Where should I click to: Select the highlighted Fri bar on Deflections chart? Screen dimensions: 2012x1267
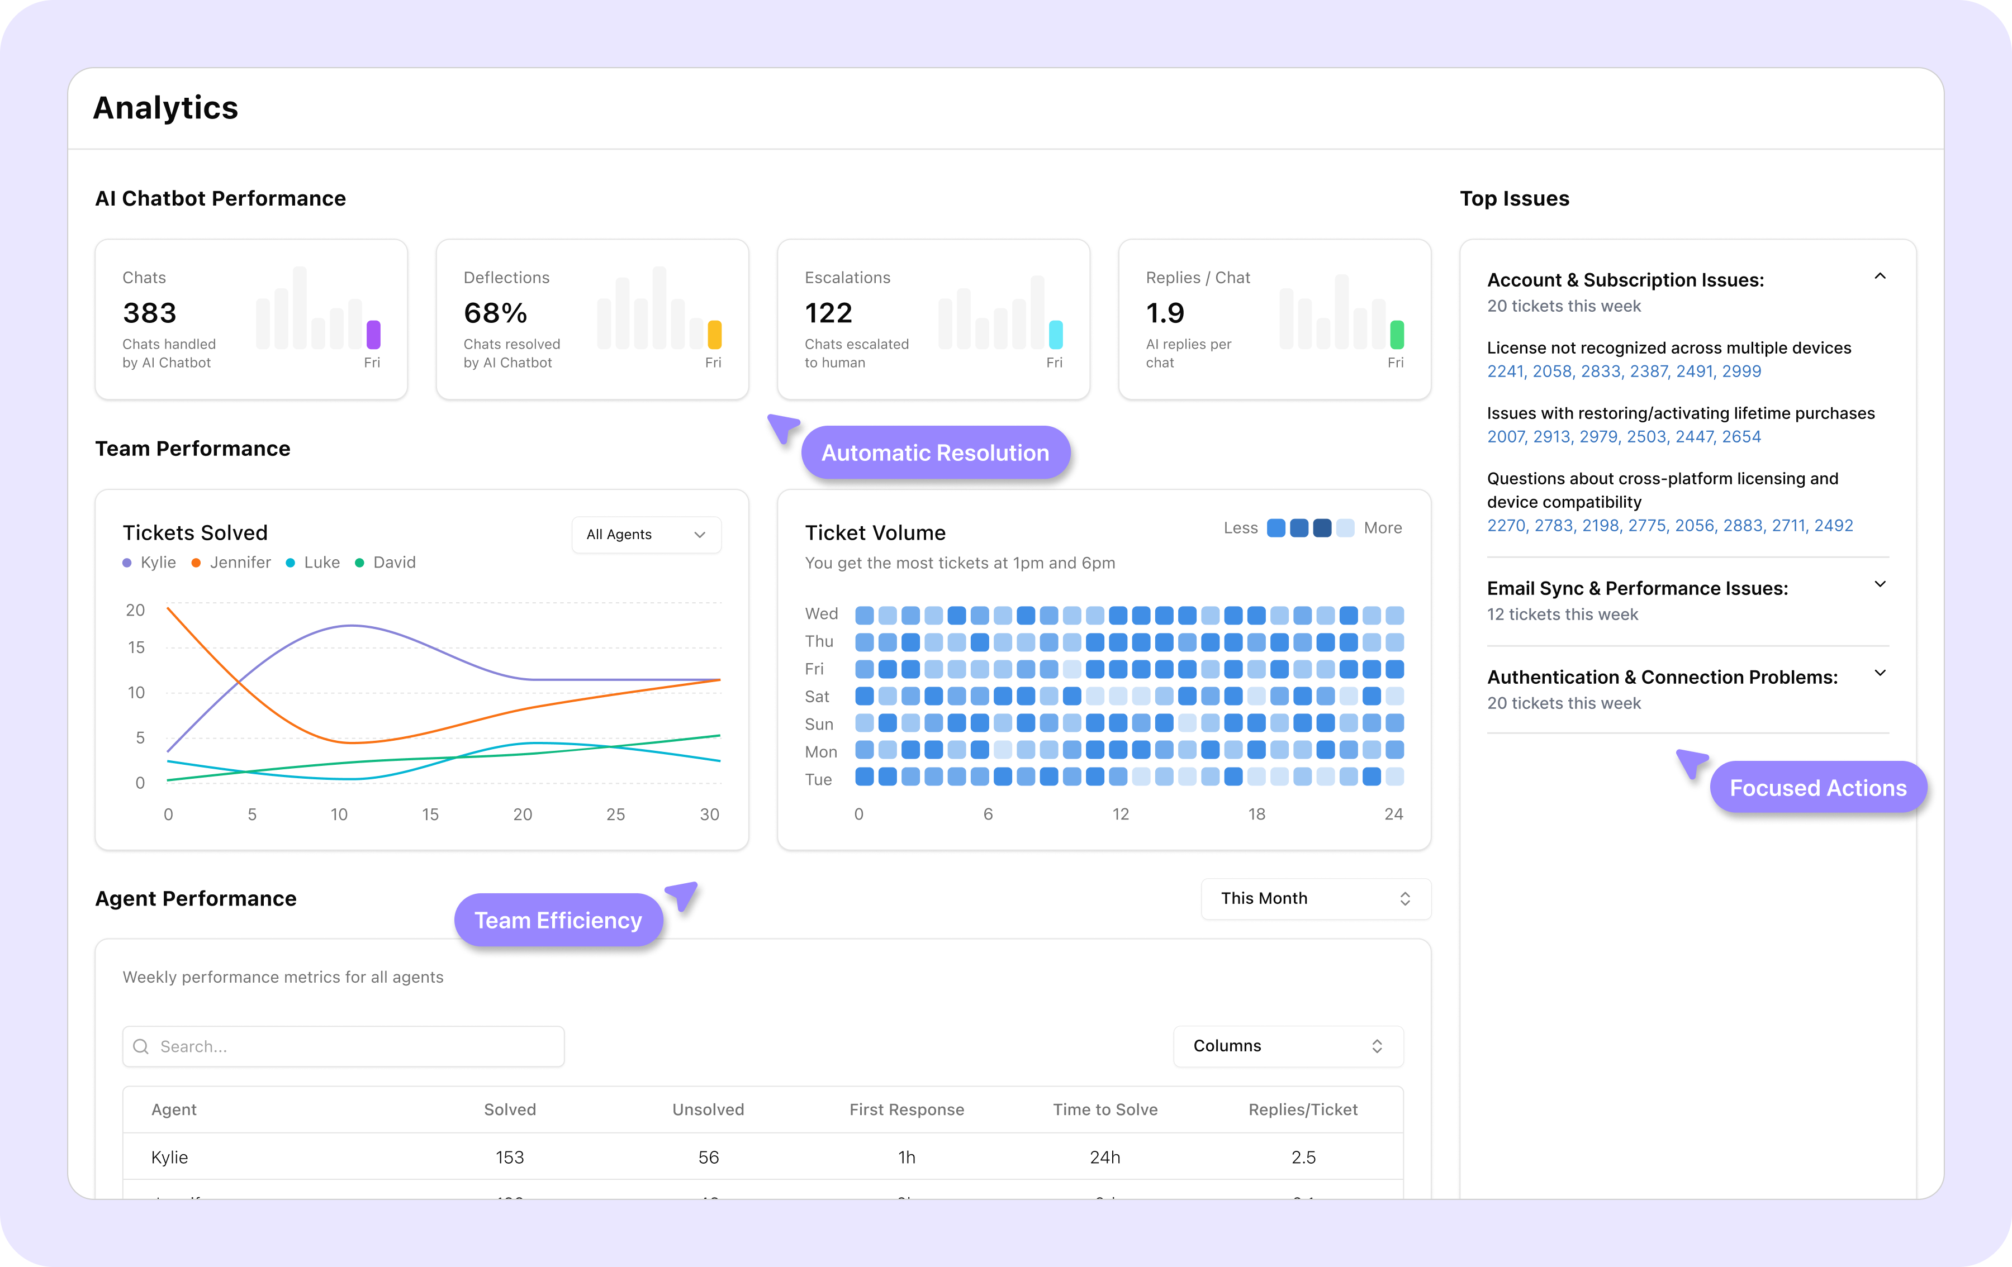point(714,334)
